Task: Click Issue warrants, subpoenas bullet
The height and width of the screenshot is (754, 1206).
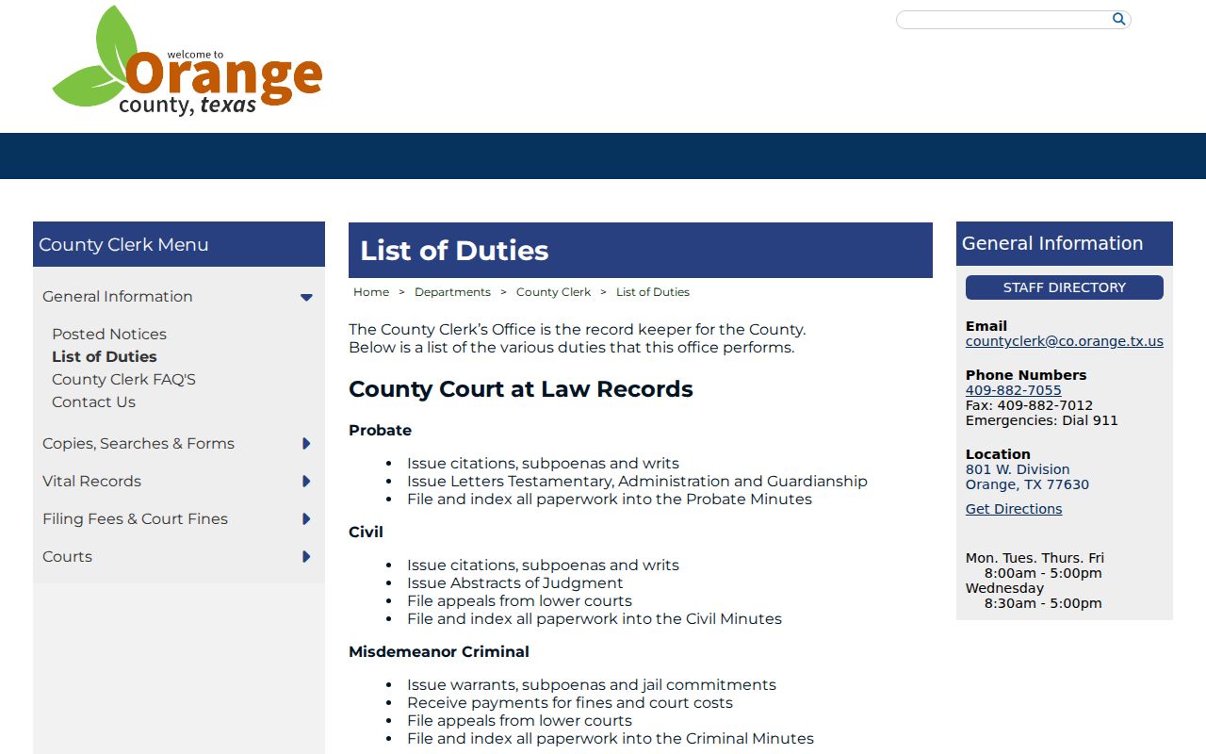Action: (x=592, y=684)
